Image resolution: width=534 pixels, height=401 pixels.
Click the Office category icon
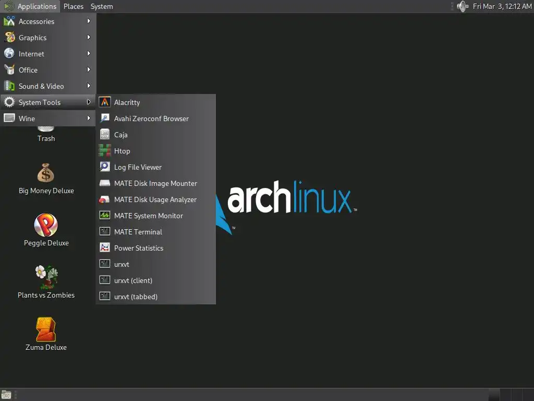pyautogui.click(x=9, y=69)
